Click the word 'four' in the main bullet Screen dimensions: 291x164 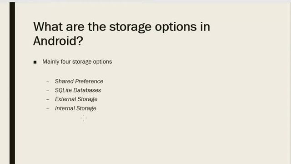click(65, 62)
